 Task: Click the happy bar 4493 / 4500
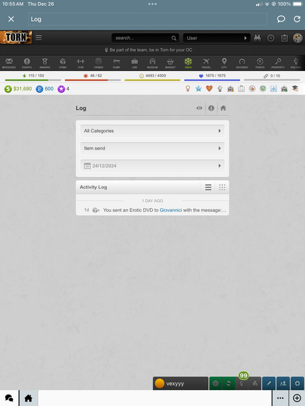tap(152, 77)
